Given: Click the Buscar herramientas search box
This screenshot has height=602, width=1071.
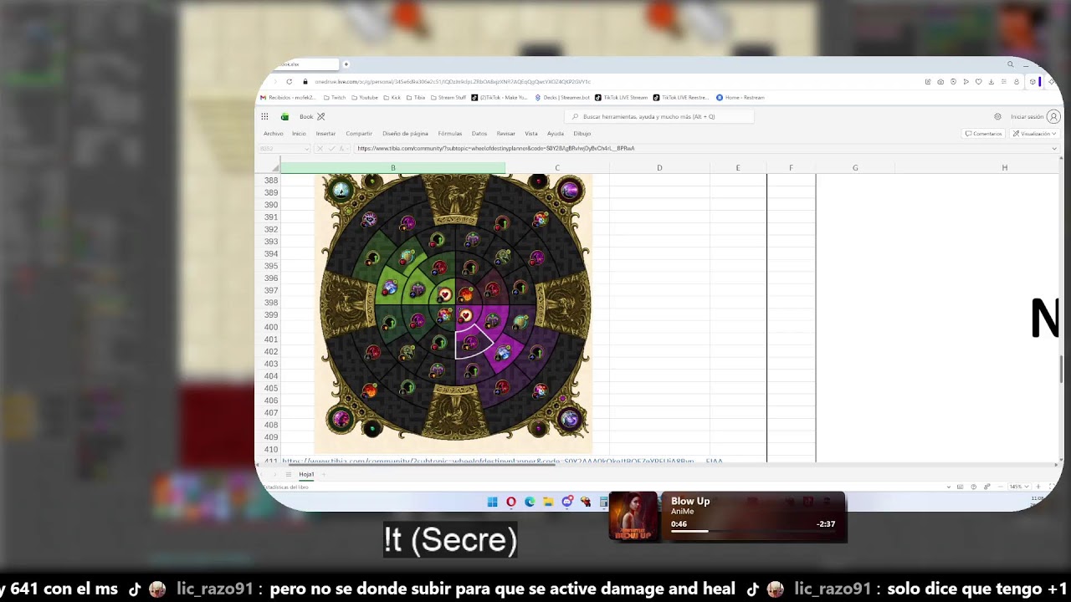Looking at the screenshot, I should click(x=659, y=117).
